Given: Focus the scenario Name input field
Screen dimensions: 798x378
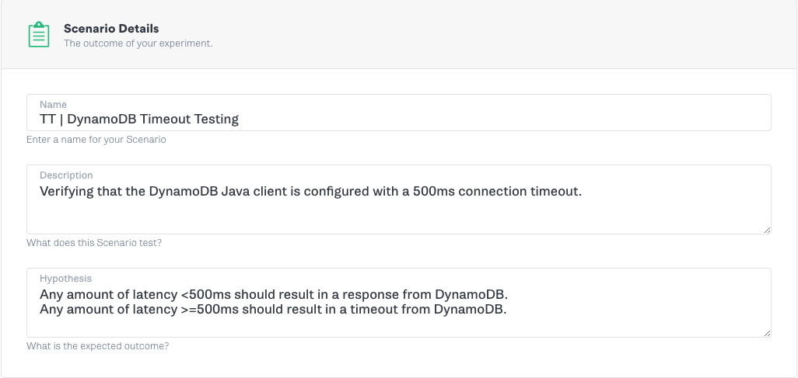Looking at the screenshot, I should (398, 113).
